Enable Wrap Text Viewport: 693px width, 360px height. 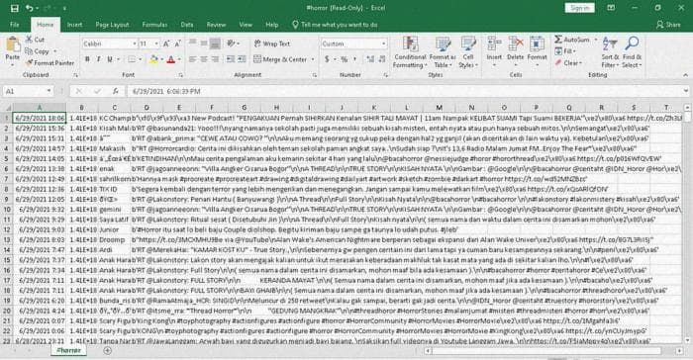pos(272,44)
